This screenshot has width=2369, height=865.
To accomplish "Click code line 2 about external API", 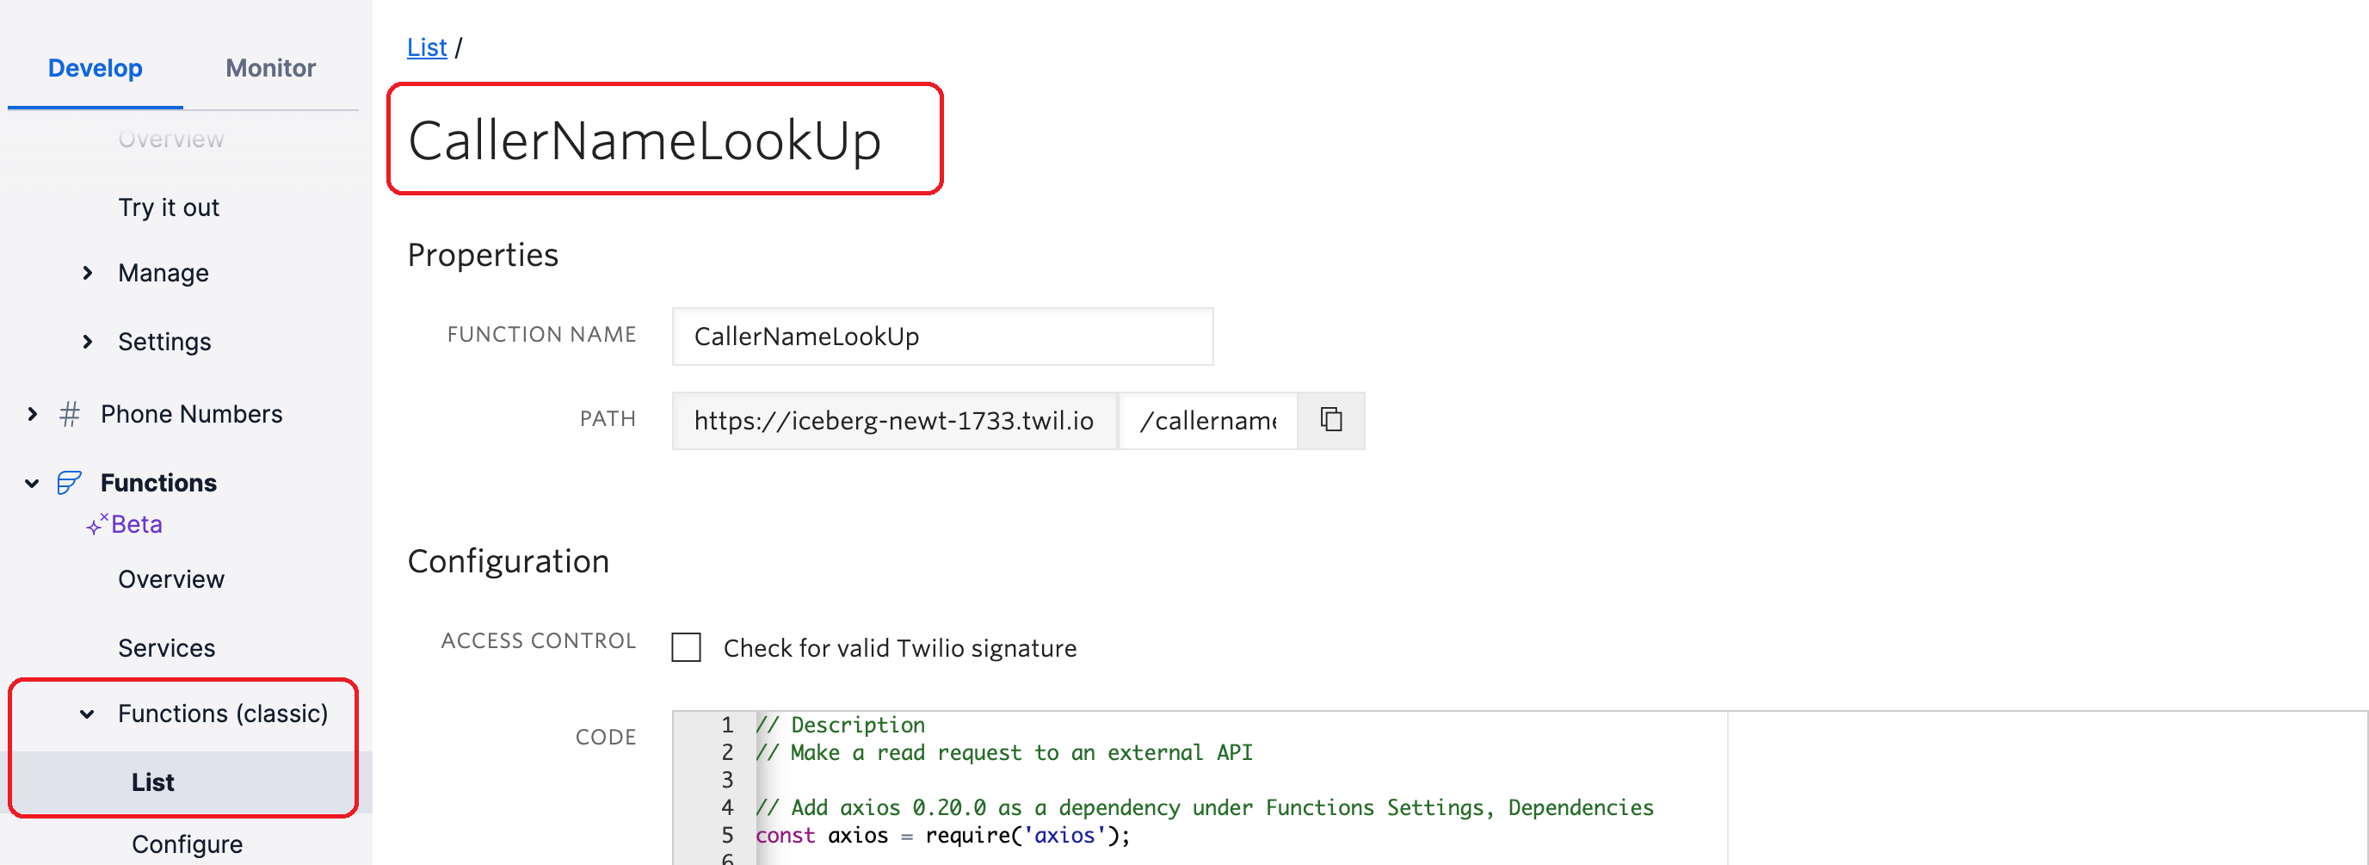I will tap(1003, 753).
